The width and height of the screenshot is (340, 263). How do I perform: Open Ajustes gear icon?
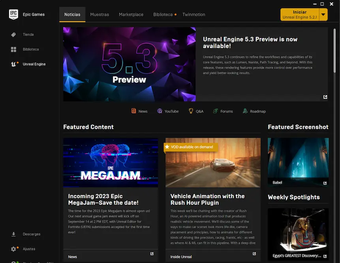click(x=13, y=249)
